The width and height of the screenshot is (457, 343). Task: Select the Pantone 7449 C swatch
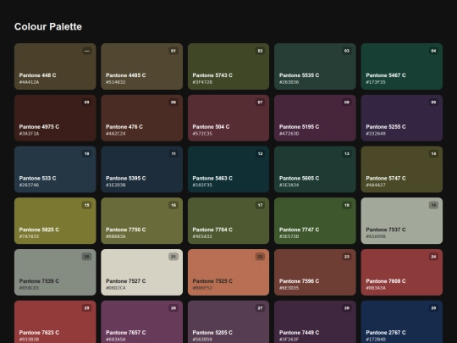(315, 322)
